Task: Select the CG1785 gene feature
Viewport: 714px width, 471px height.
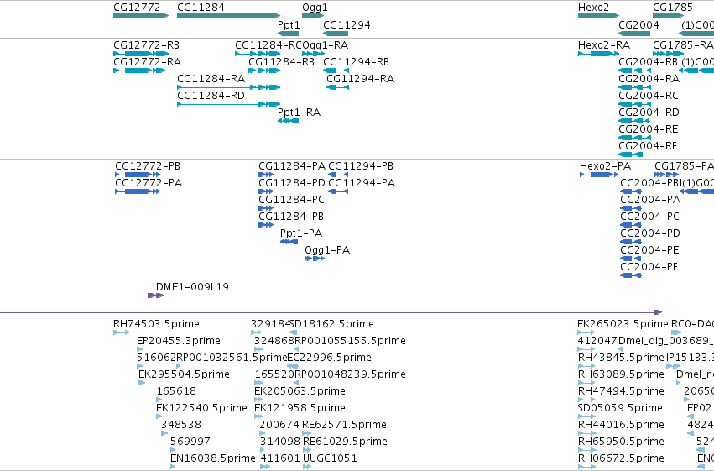Action: pyautogui.click(x=668, y=16)
